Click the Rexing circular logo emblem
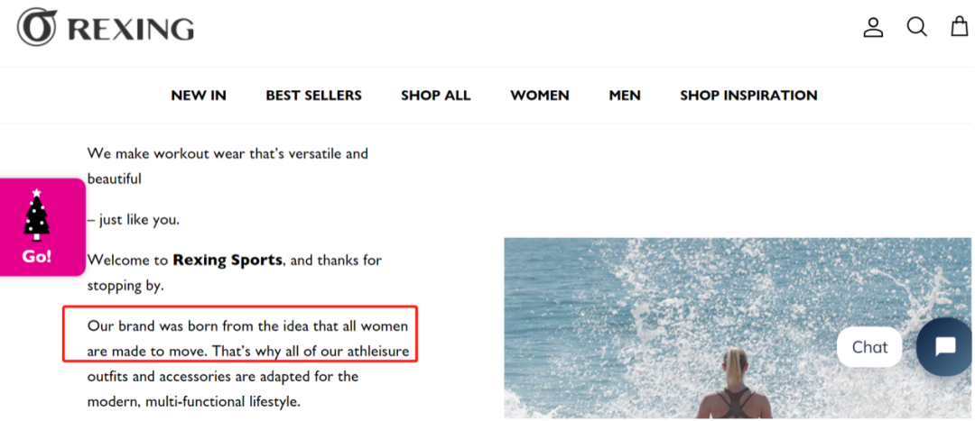The image size is (975, 421). 37,27
